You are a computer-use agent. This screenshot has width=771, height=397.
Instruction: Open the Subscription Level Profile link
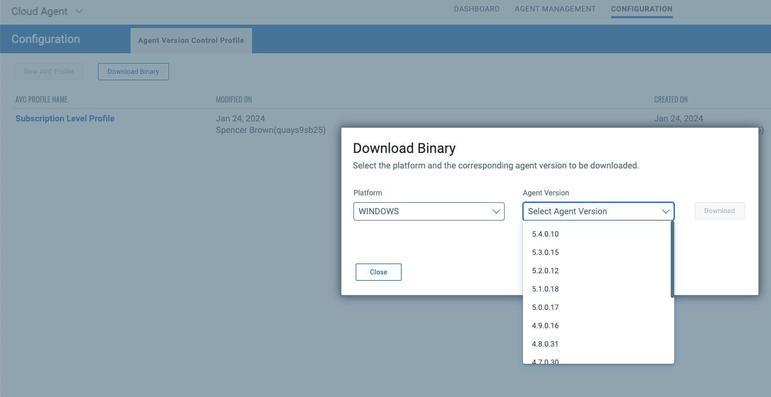click(65, 119)
